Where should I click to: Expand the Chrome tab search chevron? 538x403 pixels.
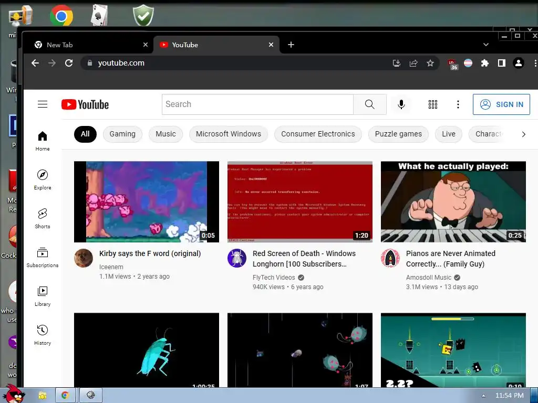[485, 45]
